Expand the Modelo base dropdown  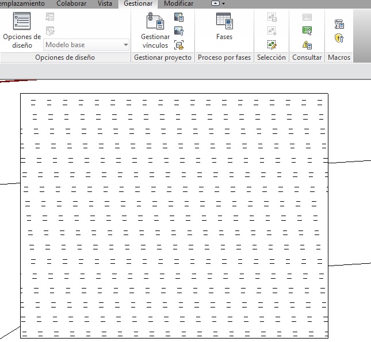click(126, 45)
